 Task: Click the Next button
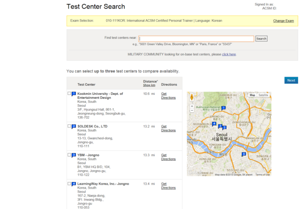click(x=291, y=80)
